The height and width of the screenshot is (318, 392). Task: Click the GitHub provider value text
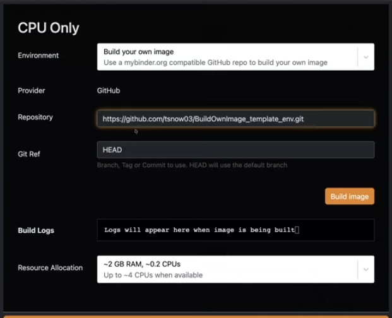pos(109,91)
